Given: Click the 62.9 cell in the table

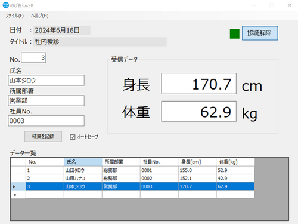Looking at the screenshot, I should pos(235,186).
